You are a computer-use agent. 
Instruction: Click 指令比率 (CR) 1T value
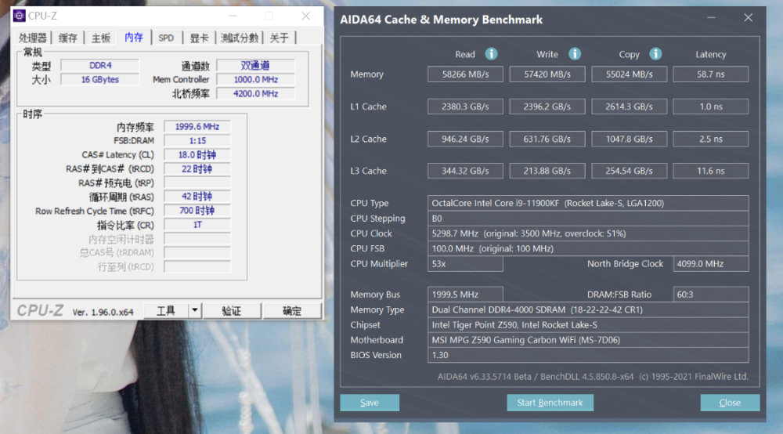pyautogui.click(x=197, y=225)
